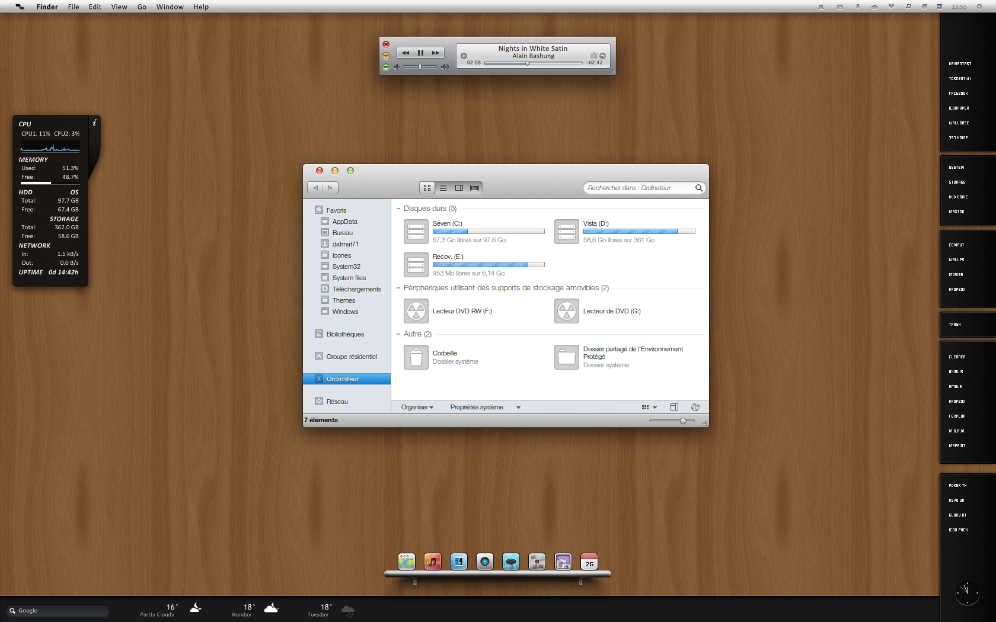This screenshot has height=622, width=996.
Task: Collapse the Autre group
Action: click(398, 334)
